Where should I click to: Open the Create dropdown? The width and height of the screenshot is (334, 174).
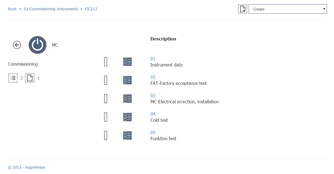pyautogui.click(x=287, y=9)
